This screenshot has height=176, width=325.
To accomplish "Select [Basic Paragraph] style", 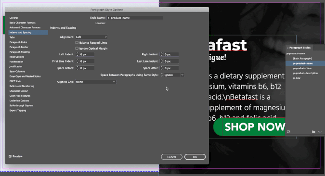I will 302,59.
